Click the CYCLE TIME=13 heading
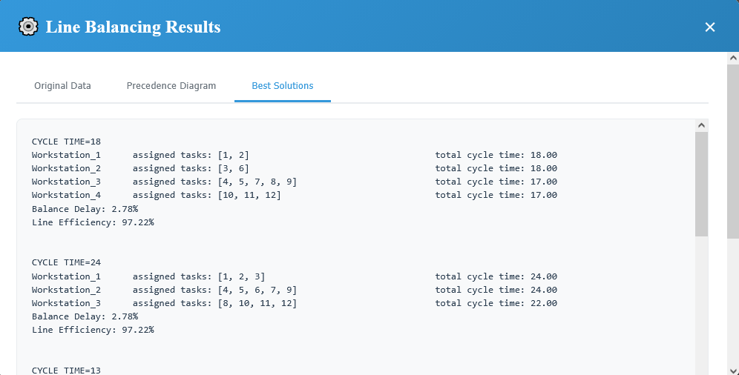Screen dimensions: 739x375 click(66, 371)
